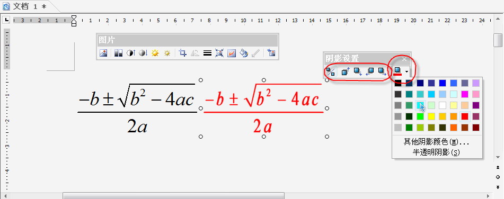504x199 pixels.
Task: Apply current red shadow color button
Action: click(x=397, y=71)
